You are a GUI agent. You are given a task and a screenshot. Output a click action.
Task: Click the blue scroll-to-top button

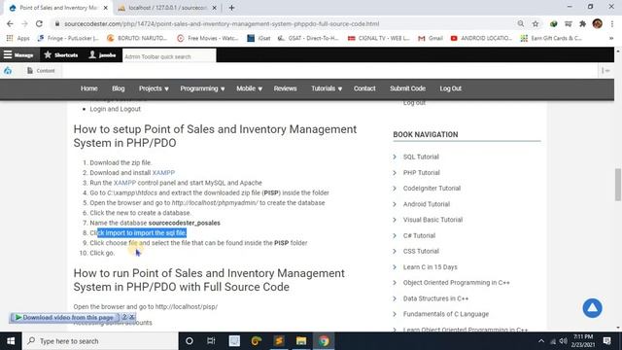click(592, 308)
